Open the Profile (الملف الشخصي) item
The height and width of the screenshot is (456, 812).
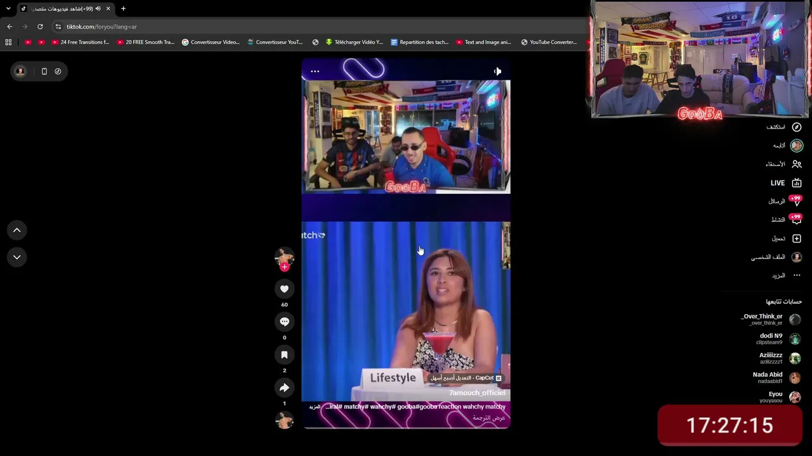click(x=777, y=257)
